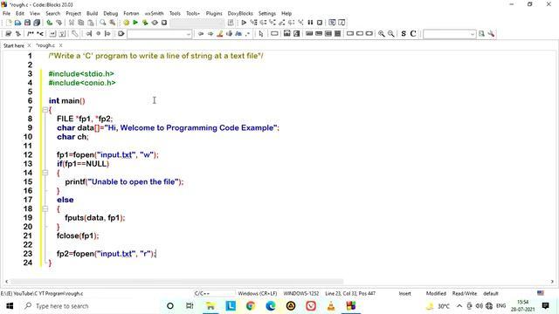Open the Settings menu
The width and height of the screenshot is (559, 314).
267,14
